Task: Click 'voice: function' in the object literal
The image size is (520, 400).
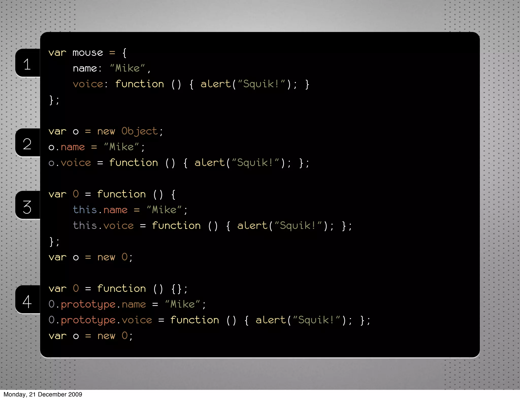Action: coord(118,84)
